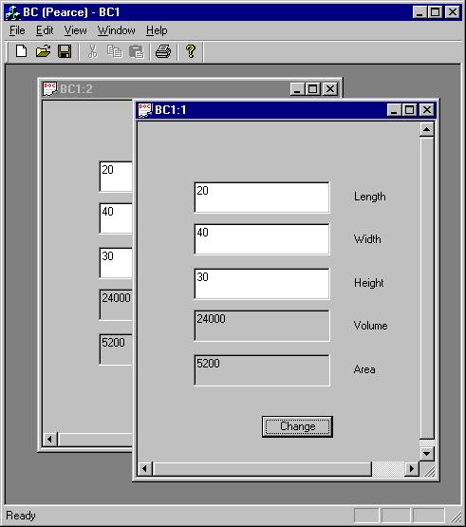Click the BC1:1 vertical scrollbar up arrow

427,129
